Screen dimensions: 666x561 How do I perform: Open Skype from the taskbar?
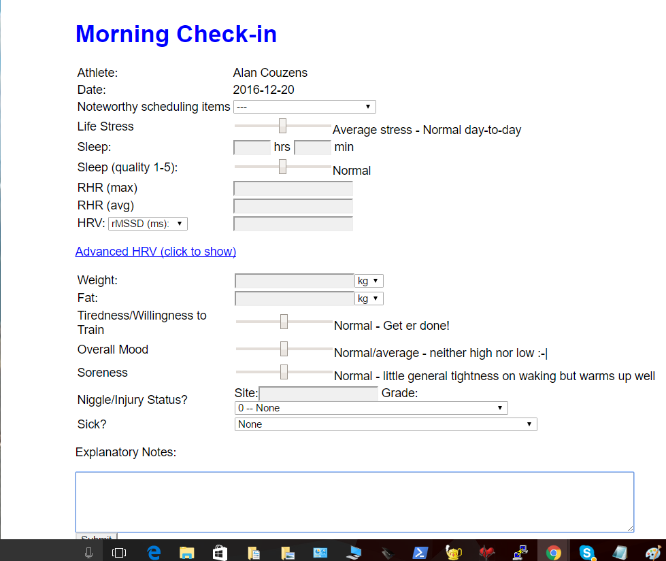587,553
